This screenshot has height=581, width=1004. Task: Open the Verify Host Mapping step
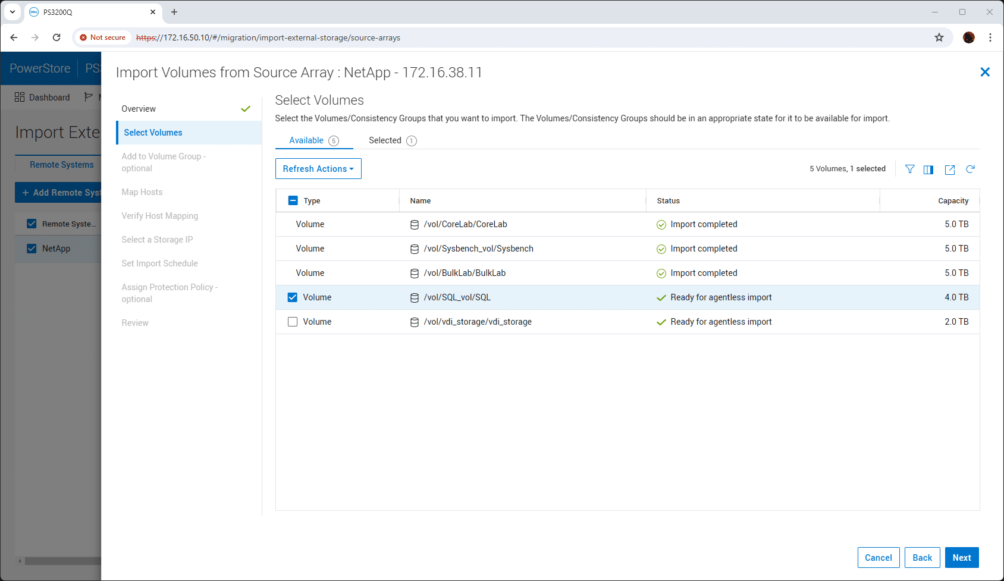point(160,216)
